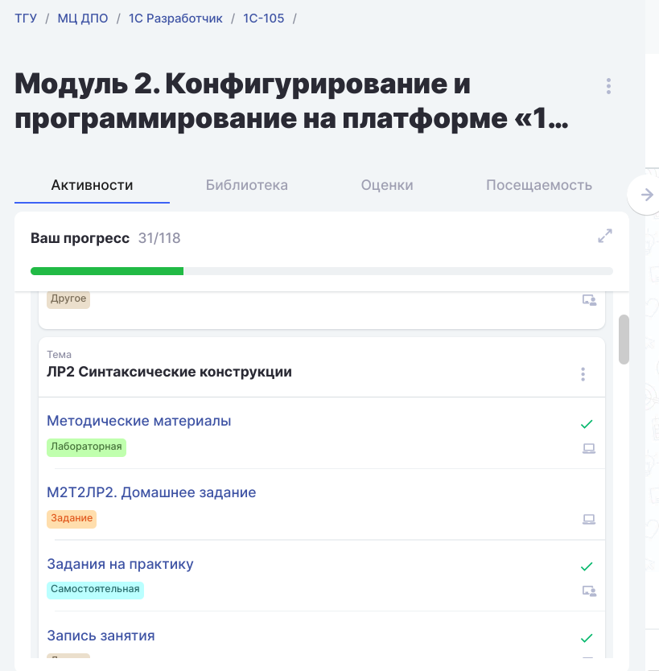This screenshot has height=671, width=659.
Task: Navigate to 1С Разработчик via breadcrumb
Action: tap(175, 19)
